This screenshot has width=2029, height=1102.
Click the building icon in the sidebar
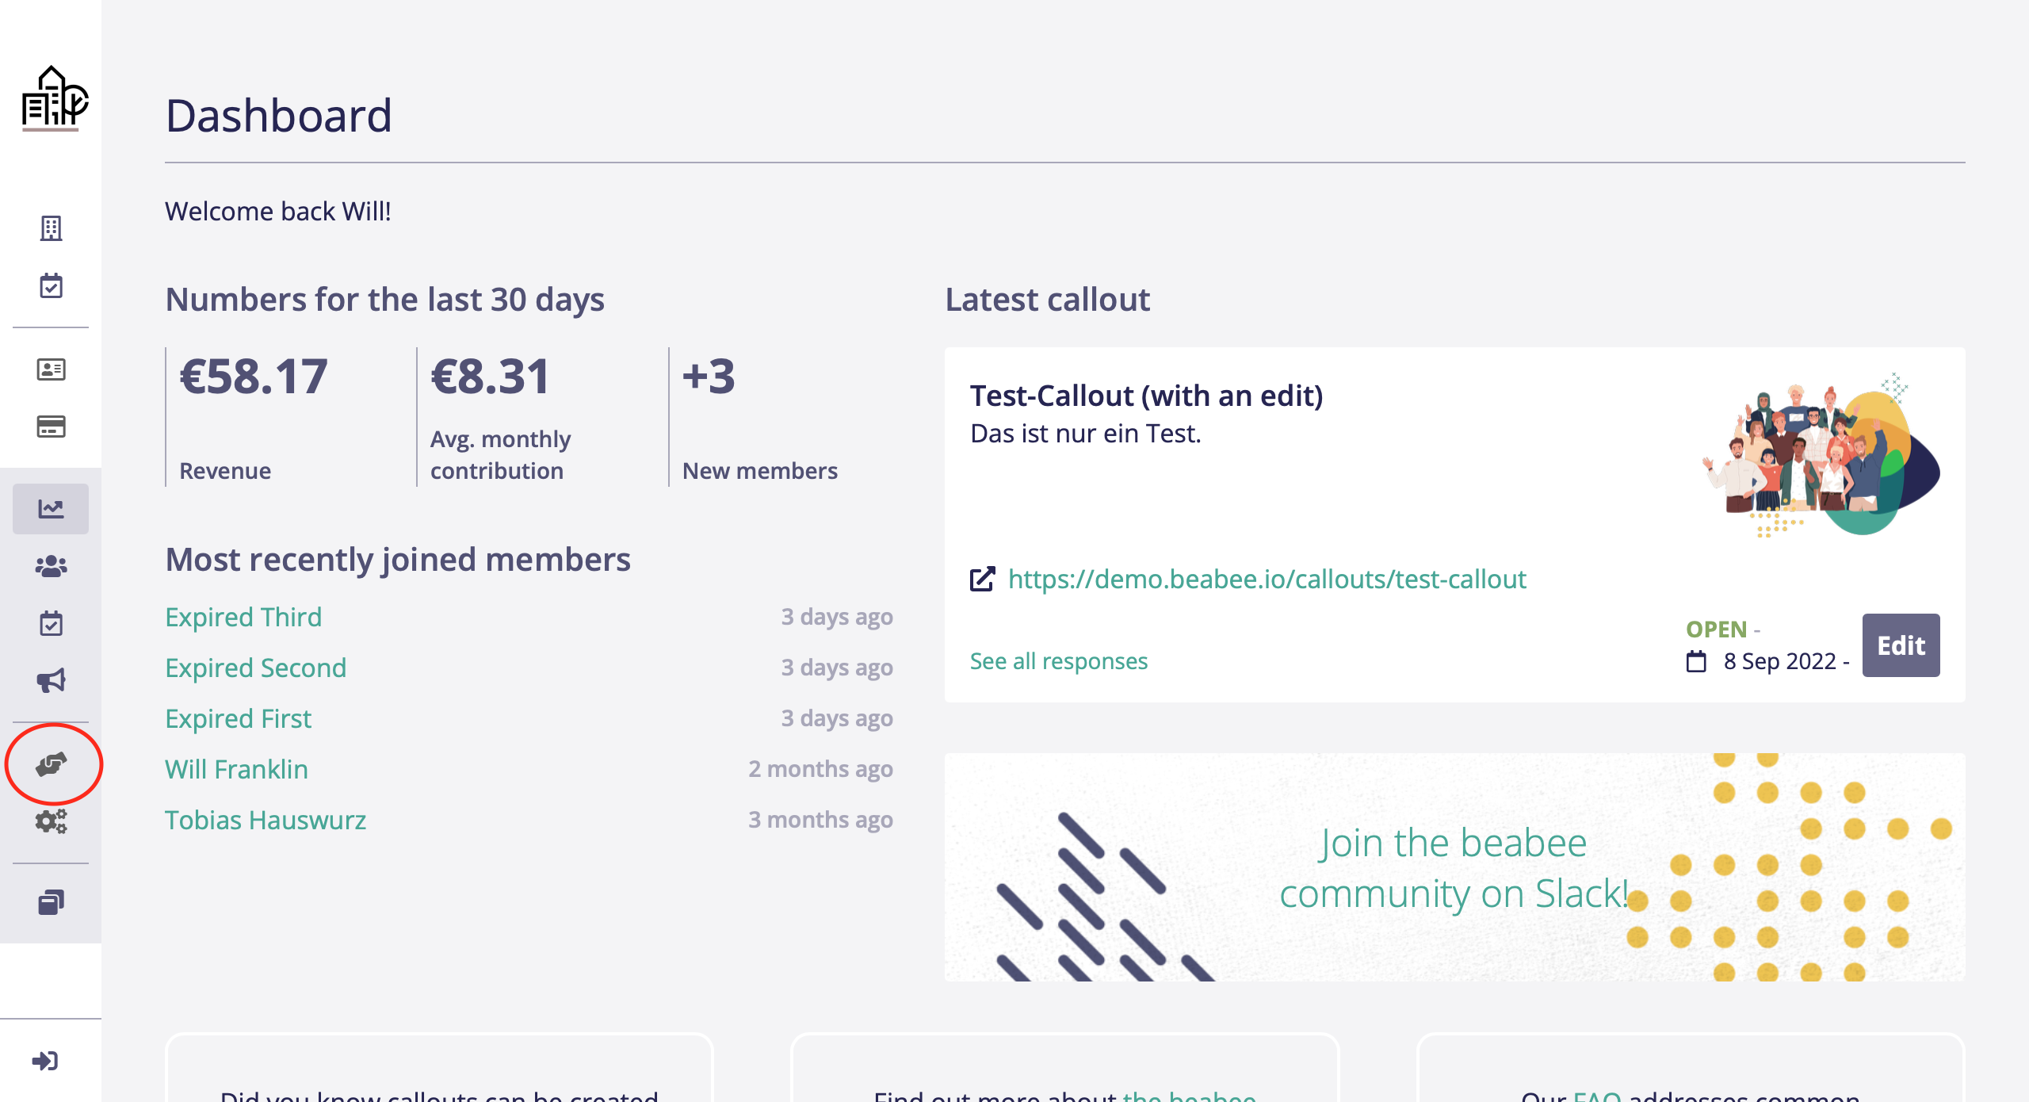51,228
